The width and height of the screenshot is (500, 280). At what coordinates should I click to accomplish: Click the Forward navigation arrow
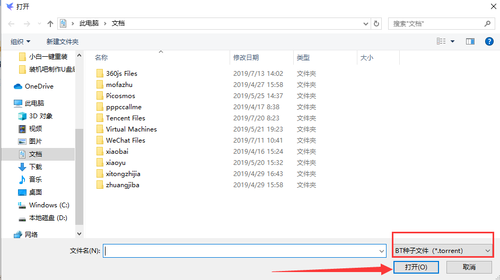27,24
